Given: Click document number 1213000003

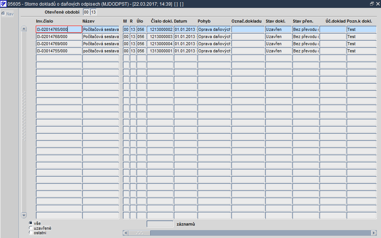Looking at the screenshot, I should click(x=160, y=37).
